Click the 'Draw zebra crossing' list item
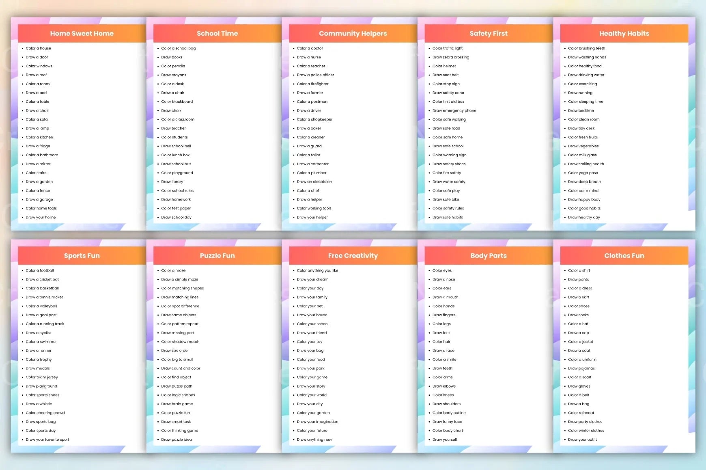 [x=450, y=57]
